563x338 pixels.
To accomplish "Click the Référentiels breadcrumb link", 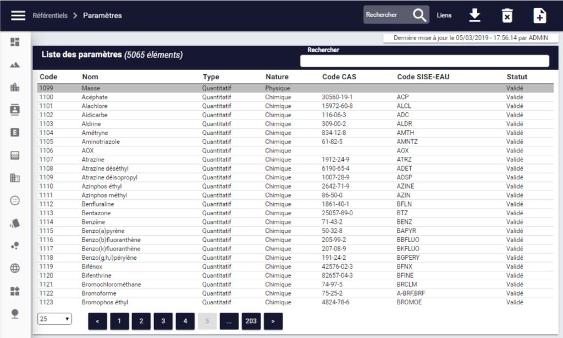I will click(x=50, y=15).
